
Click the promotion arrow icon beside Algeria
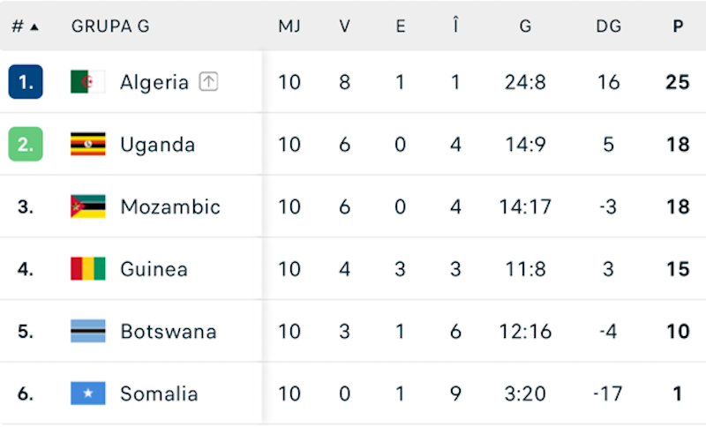click(208, 82)
